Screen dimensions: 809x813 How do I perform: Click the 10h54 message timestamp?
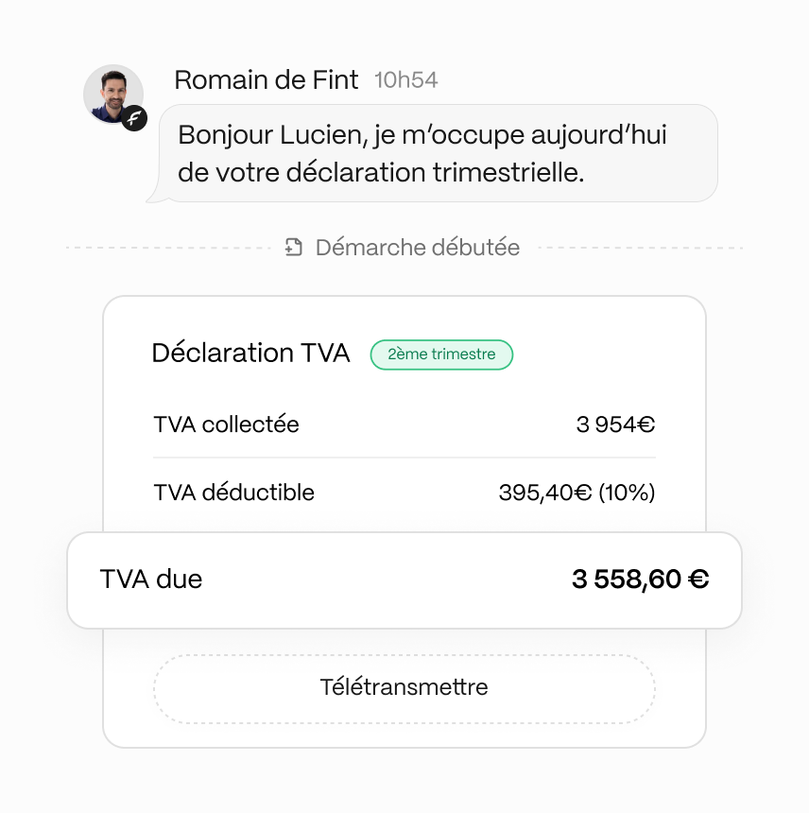pos(406,80)
